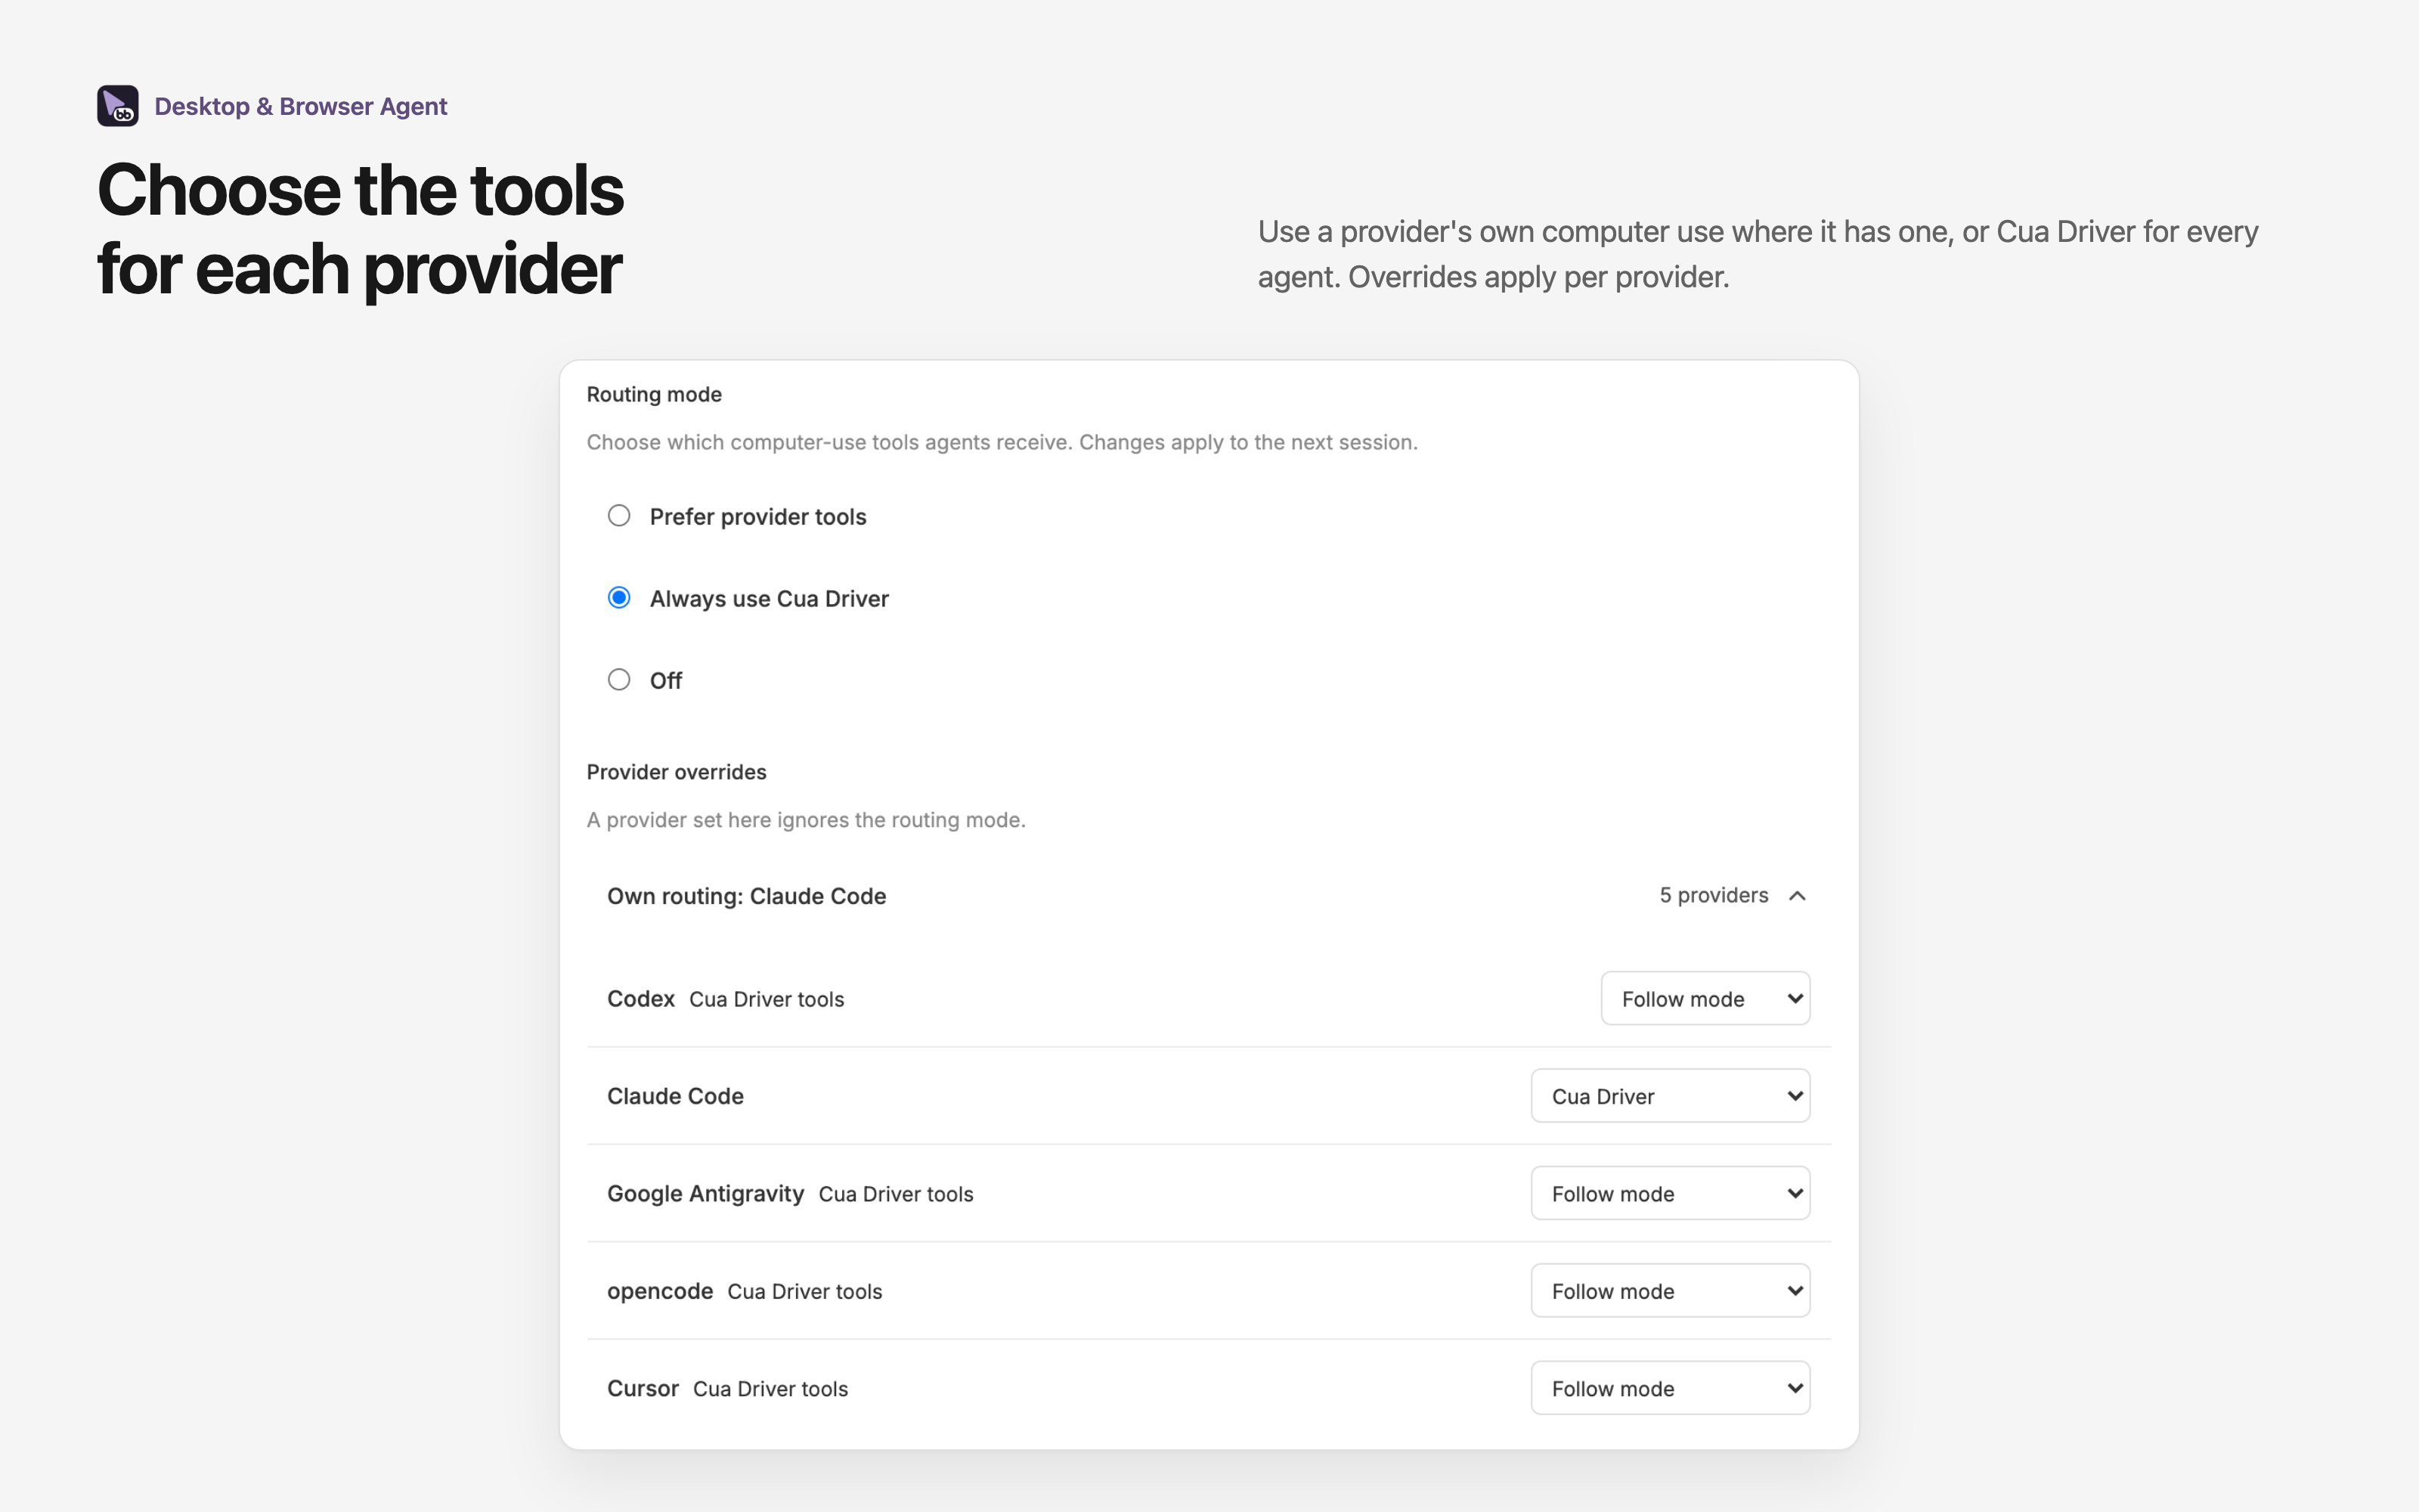Click Cua Driver tools text beside Codex
2419x1512 pixels.
(x=767, y=999)
